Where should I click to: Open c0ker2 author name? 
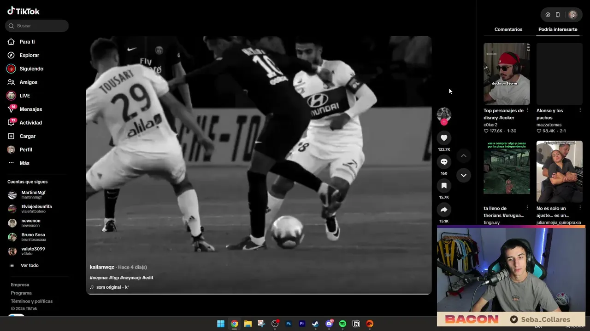coord(490,125)
